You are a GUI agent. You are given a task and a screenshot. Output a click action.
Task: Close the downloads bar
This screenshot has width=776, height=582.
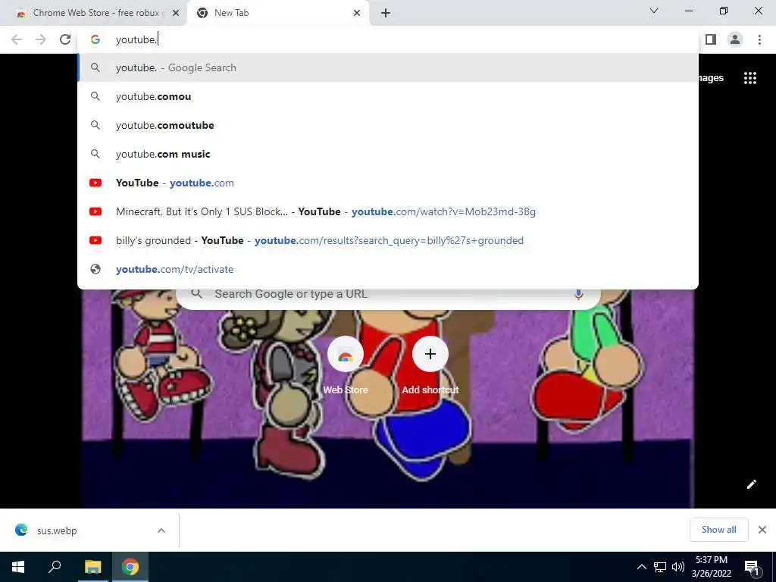coord(762,530)
